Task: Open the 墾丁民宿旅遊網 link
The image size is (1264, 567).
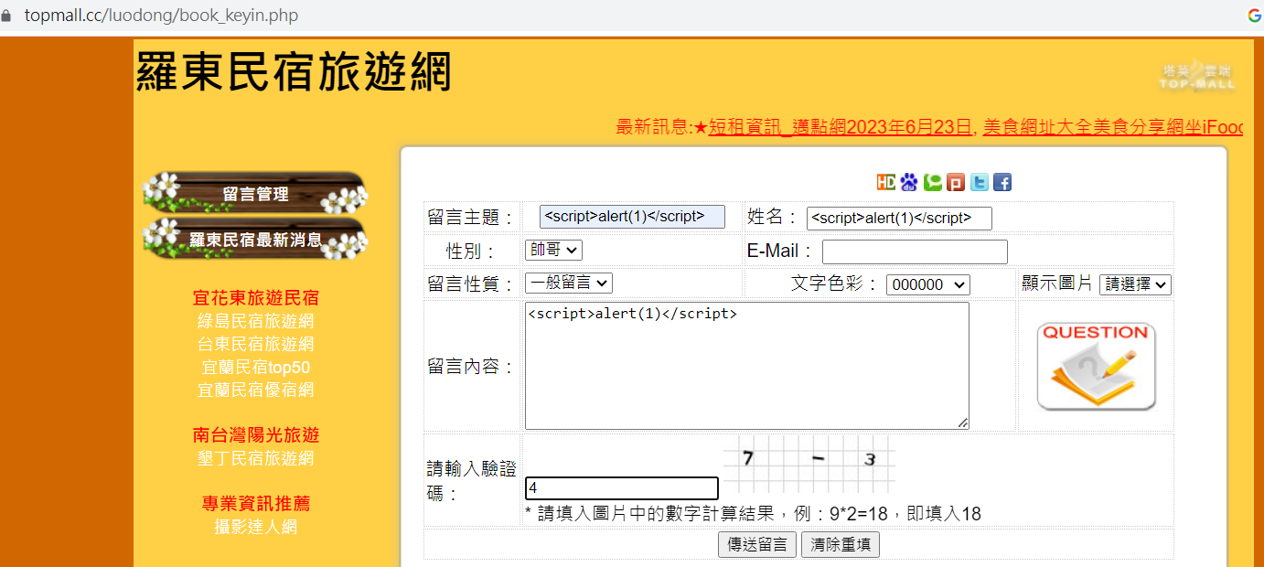Action: click(x=256, y=458)
